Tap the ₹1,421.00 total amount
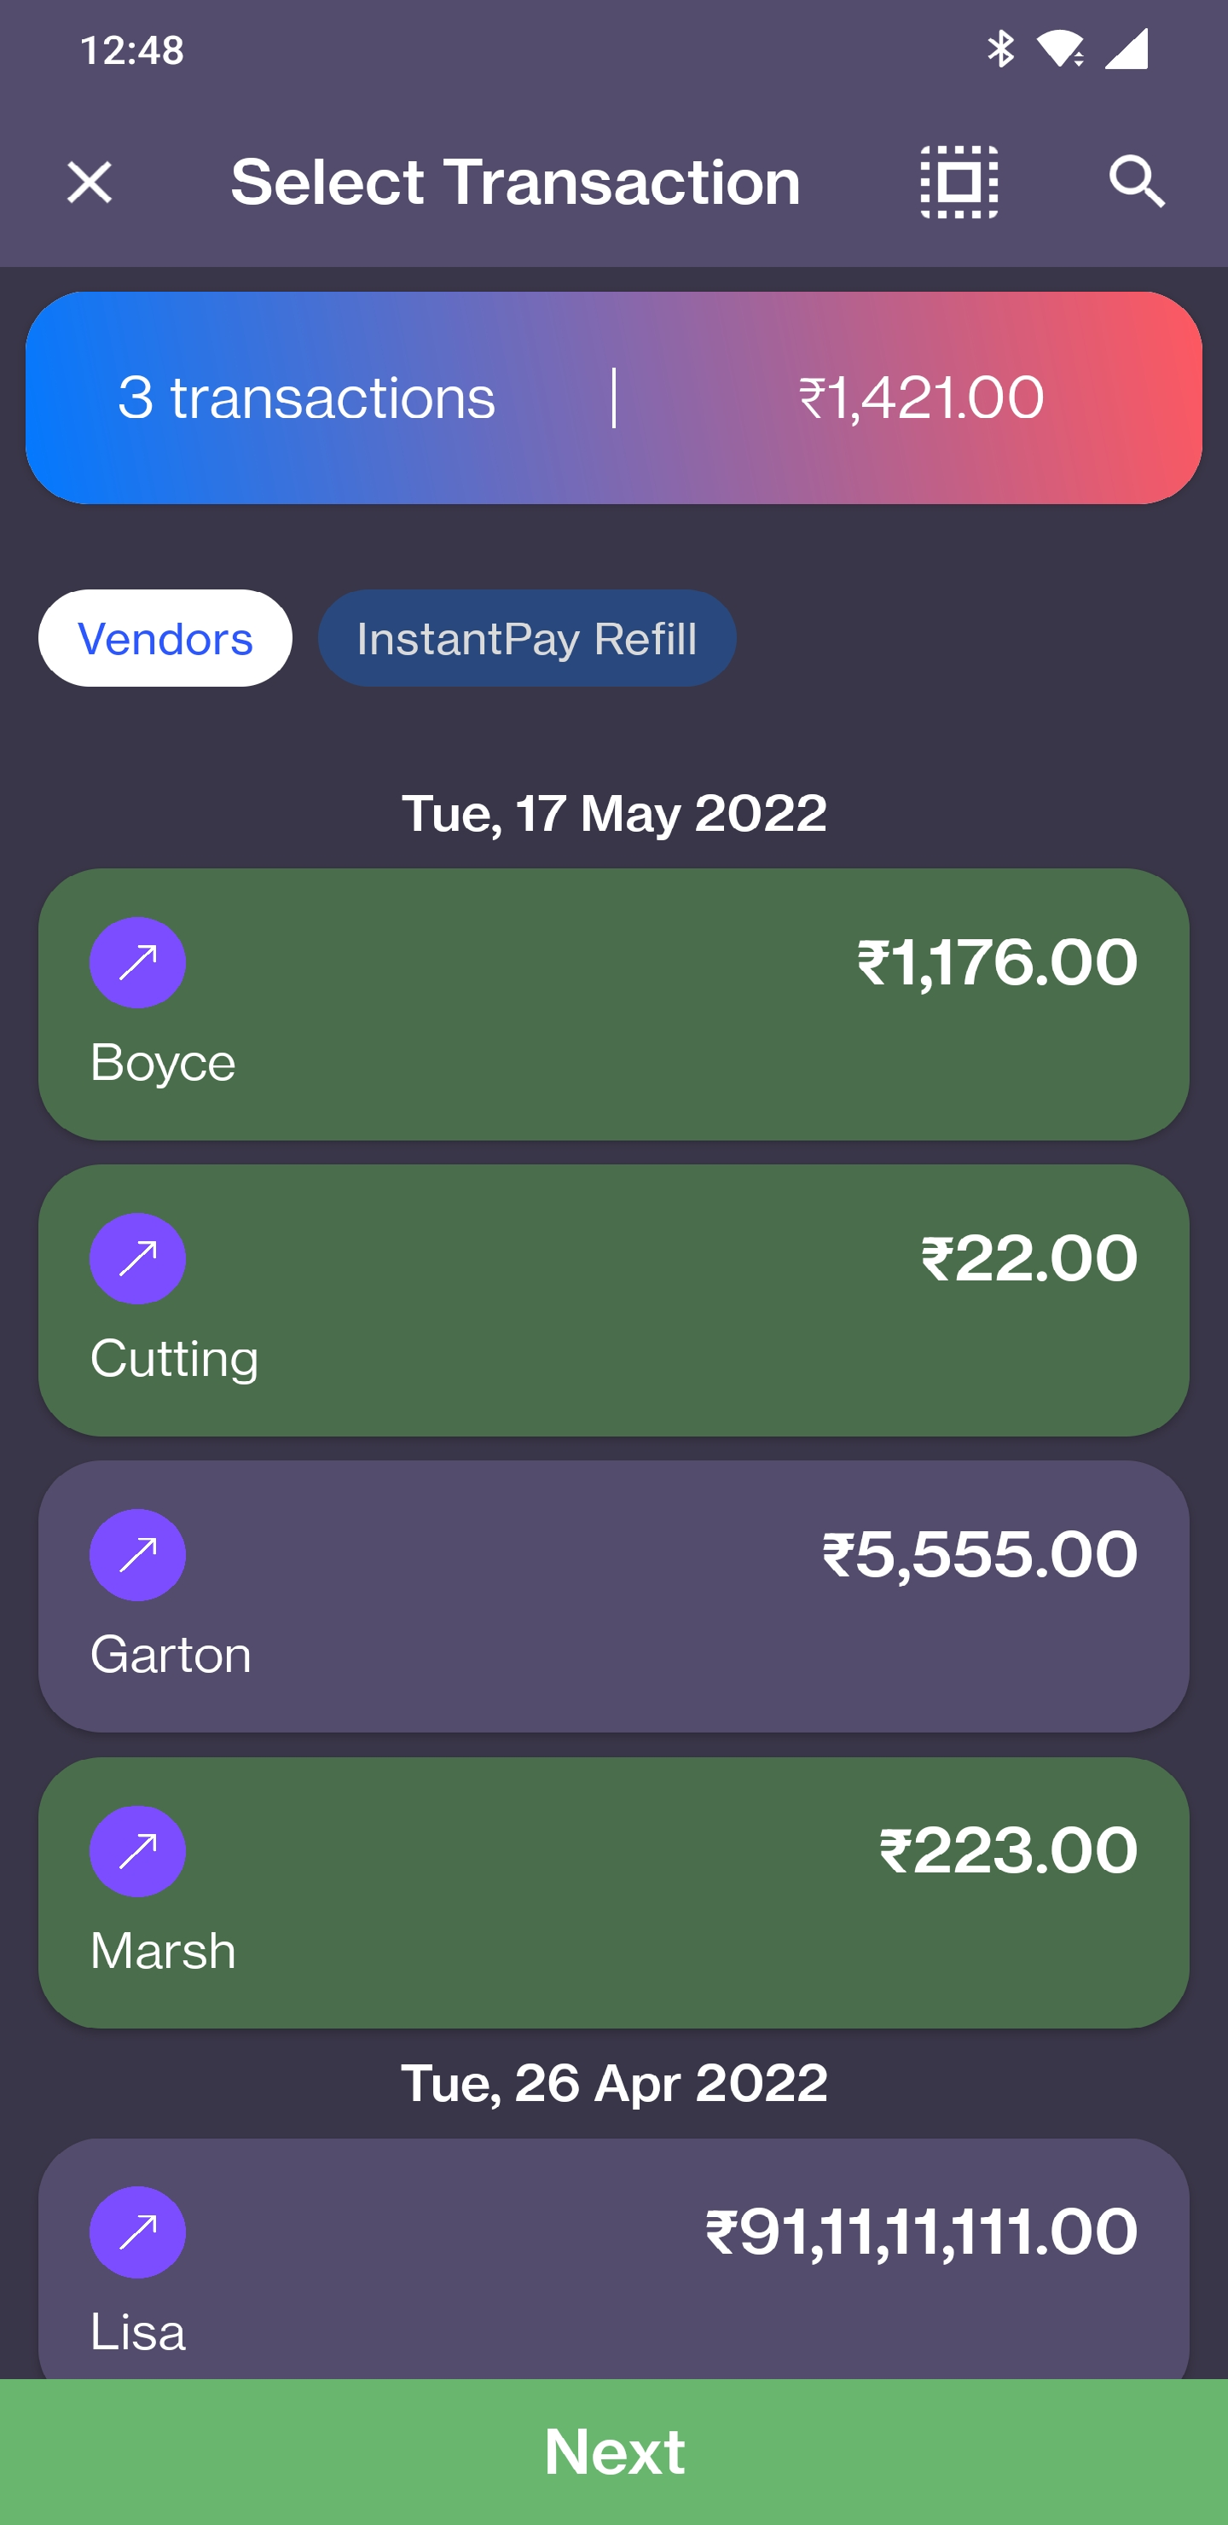1228x2525 pixels. click(x=920, y=398)
